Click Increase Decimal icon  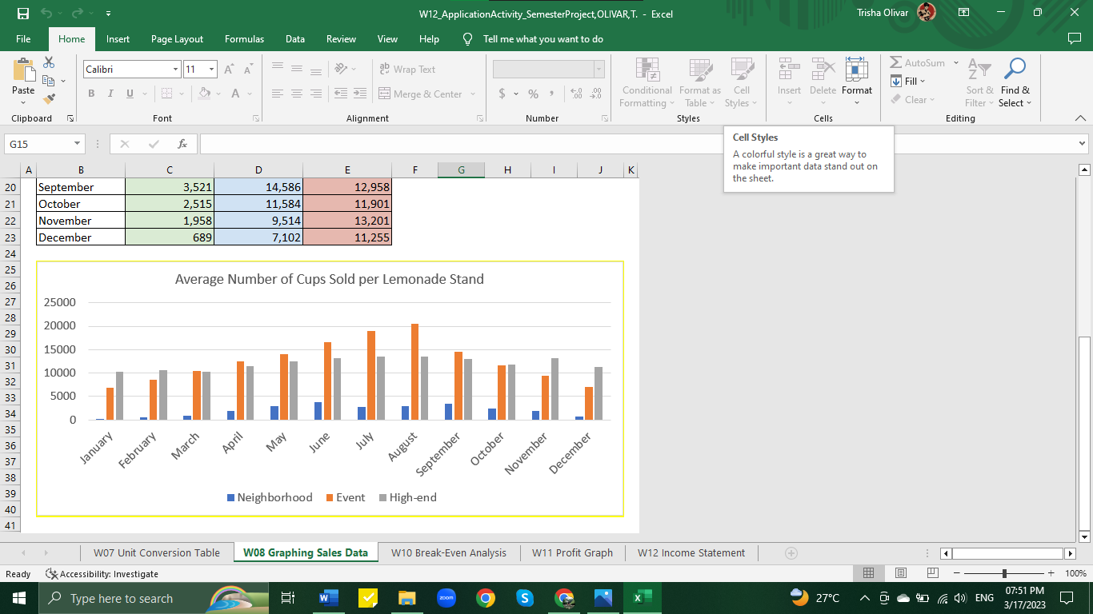tap(576, 94)
